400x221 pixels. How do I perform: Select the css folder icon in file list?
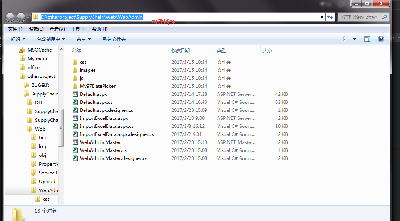[x=75, y=62]
